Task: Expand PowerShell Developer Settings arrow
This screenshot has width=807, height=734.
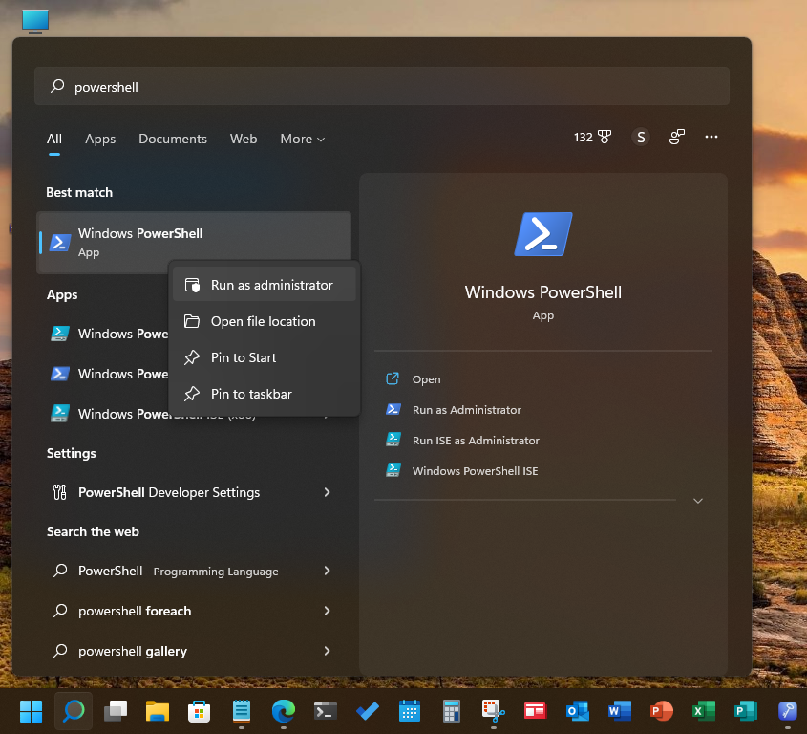Action: [x=328, y=492]
